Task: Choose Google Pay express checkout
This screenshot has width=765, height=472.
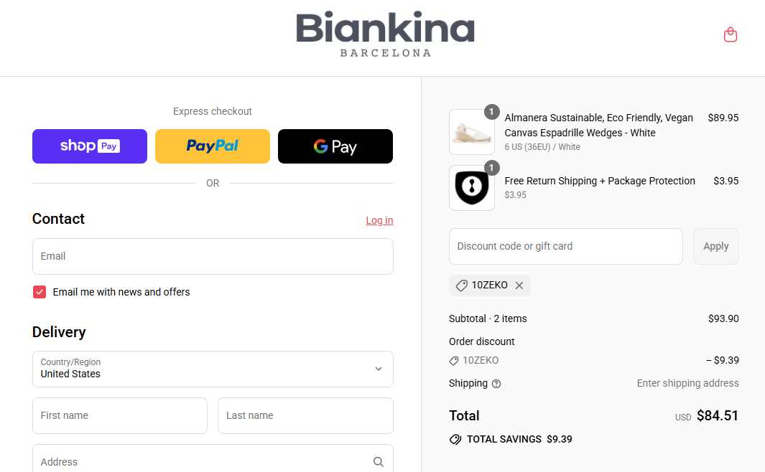Action: (x=335, y=146)
